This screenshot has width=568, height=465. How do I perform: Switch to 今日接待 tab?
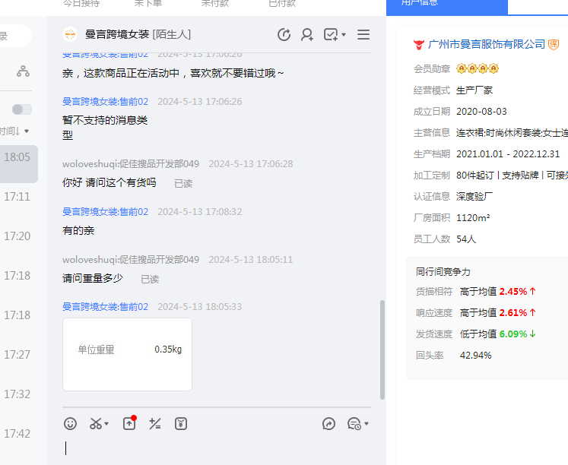click(81, 4)
